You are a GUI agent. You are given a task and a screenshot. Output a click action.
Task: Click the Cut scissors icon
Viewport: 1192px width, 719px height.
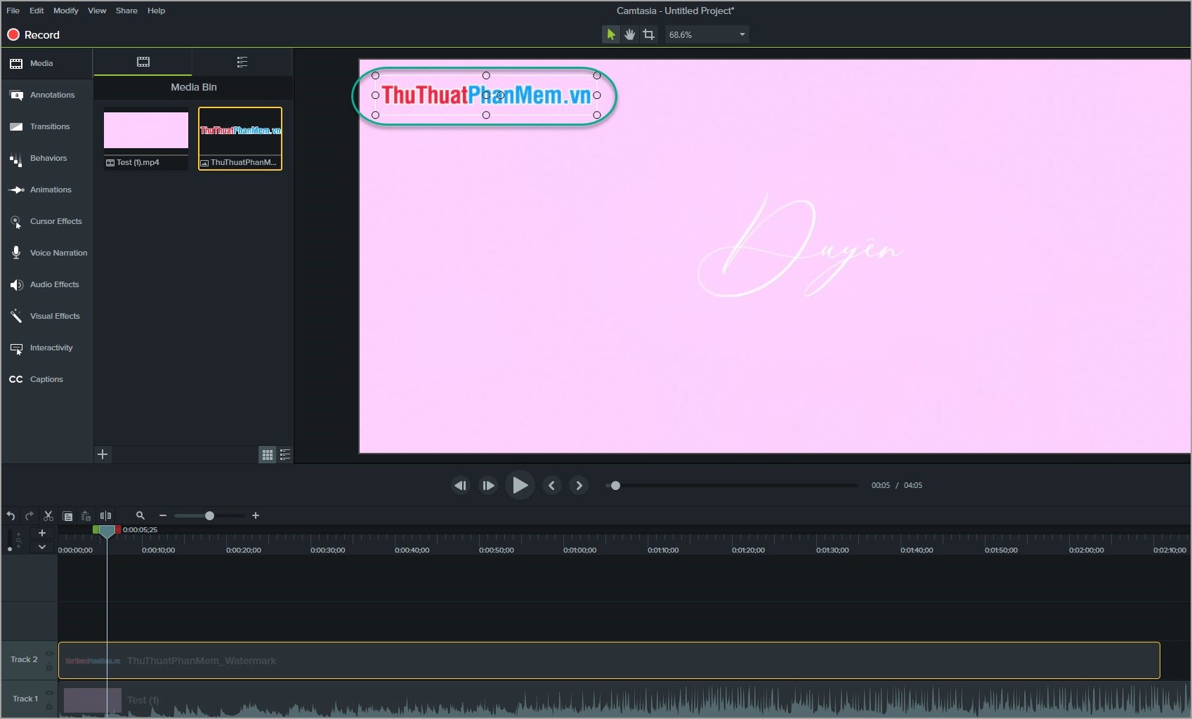tap(48, 515)
